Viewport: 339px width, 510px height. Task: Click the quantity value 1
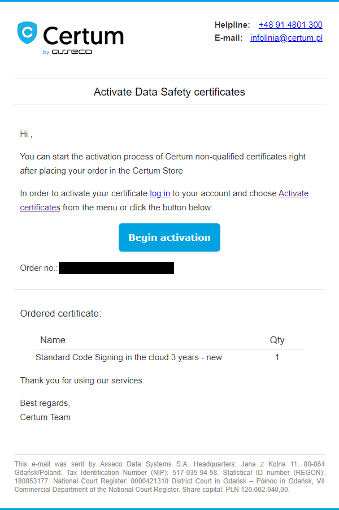pos(277,357)
